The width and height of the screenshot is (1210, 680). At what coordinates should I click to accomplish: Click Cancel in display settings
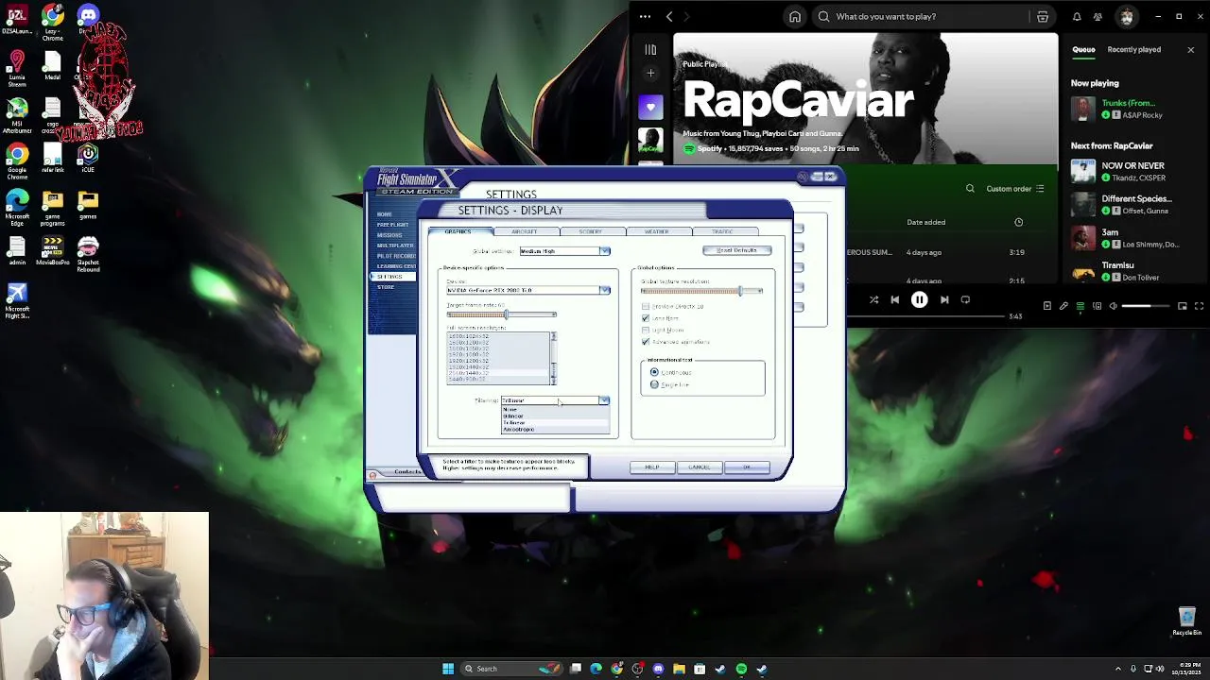tap(700, 467)
